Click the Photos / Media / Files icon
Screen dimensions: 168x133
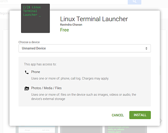27,88
